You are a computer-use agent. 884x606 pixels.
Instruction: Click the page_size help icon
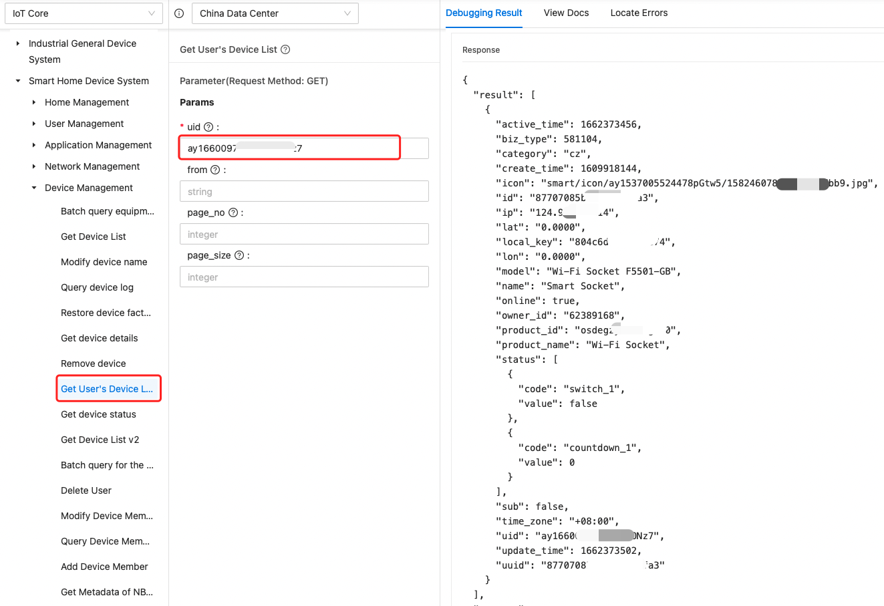[x=239, y=255]
